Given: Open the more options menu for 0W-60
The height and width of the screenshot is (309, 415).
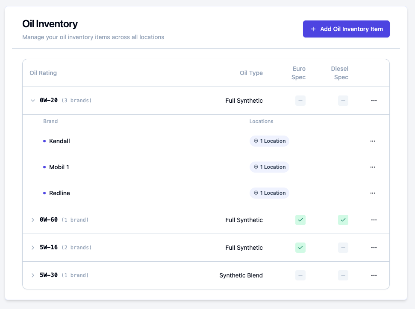Looking at the screenshot, I should [x=374, y=220].
